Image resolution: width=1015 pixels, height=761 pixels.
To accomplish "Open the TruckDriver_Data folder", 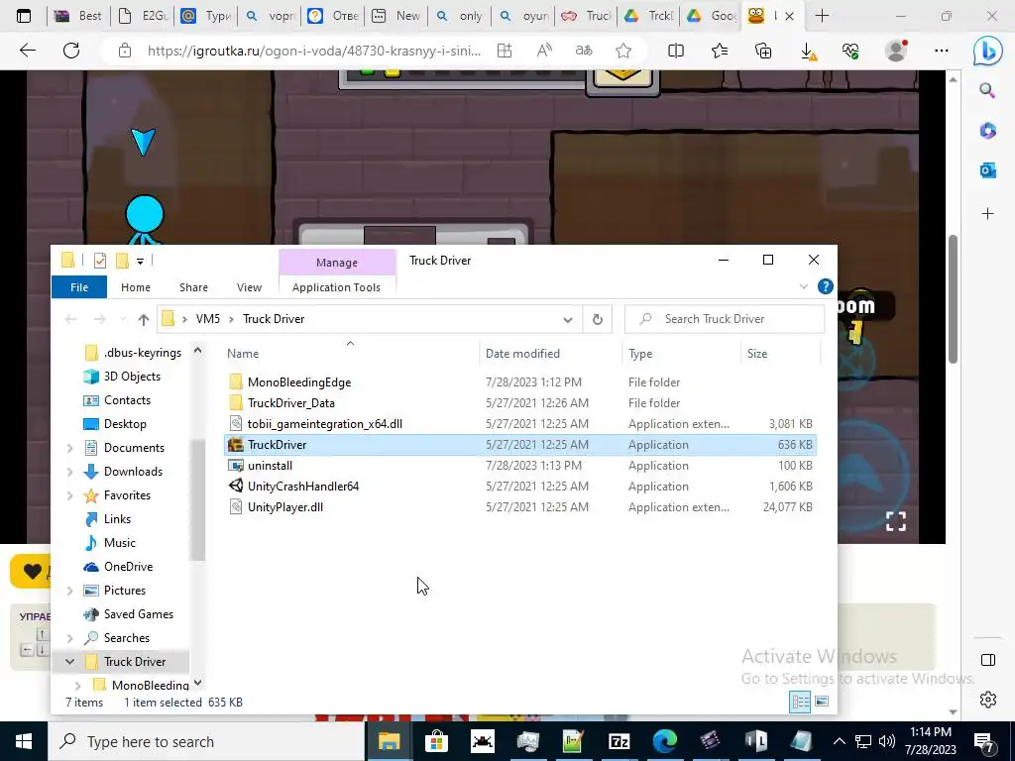I will [290, 403].
